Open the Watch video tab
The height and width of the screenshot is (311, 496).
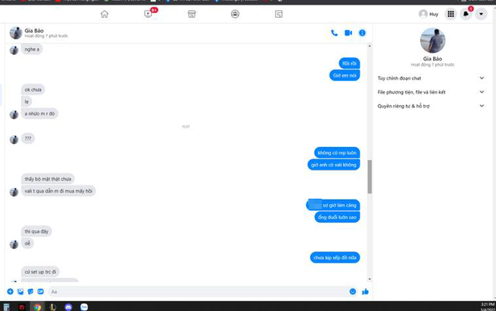point(149,14)
